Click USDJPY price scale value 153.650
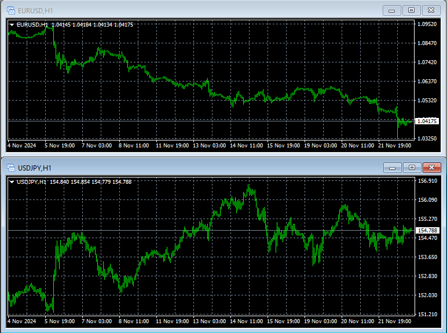The width and height of the screenshot is (447, 333). [x=427, y=257]
